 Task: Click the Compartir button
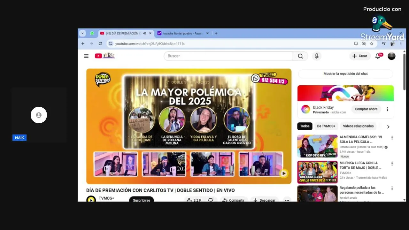coord(234,200)
